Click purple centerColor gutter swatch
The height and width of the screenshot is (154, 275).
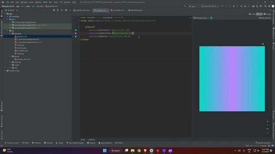click(x=76, y=33)
